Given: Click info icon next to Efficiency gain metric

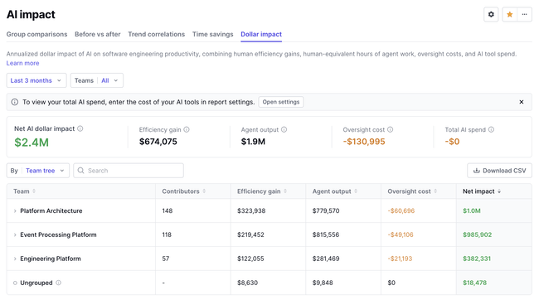Looking at the screenshot, I should tap(187, 129).
